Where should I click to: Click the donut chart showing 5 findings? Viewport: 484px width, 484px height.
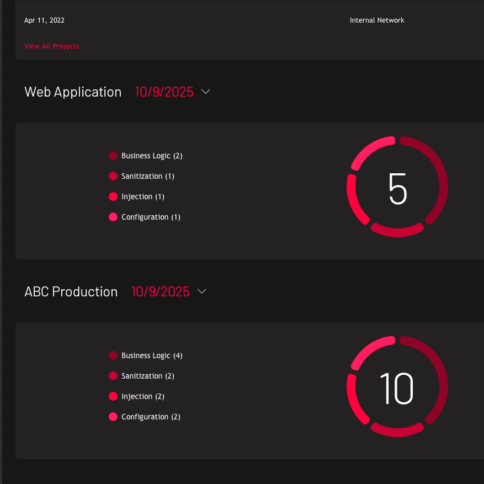coord(397,187)
